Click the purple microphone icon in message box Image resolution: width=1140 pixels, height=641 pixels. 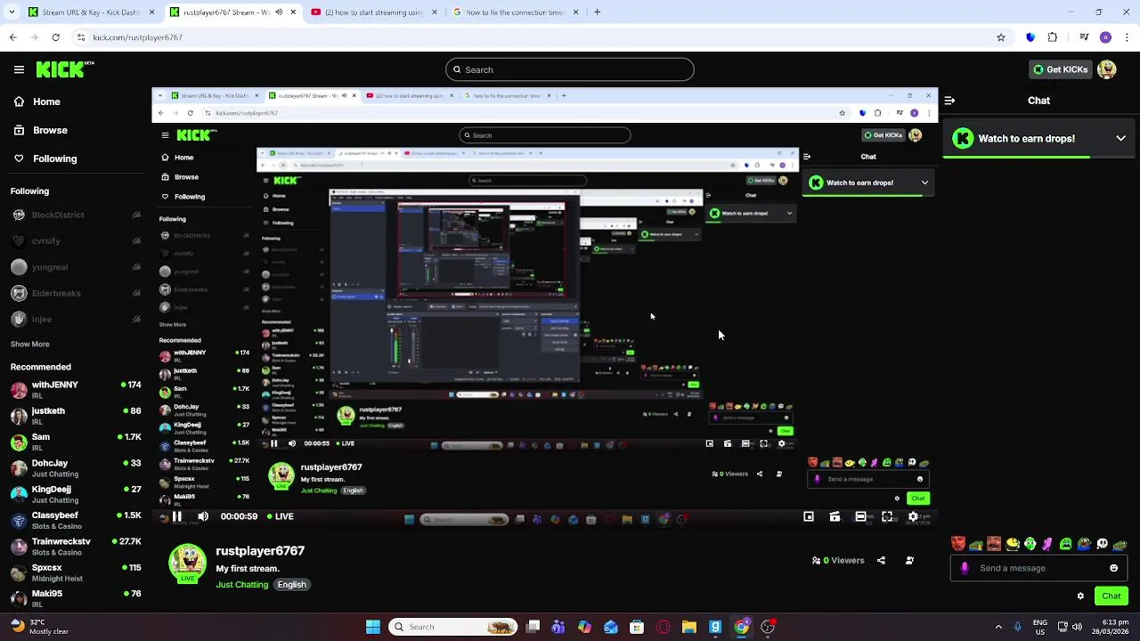tap(965, 568)
